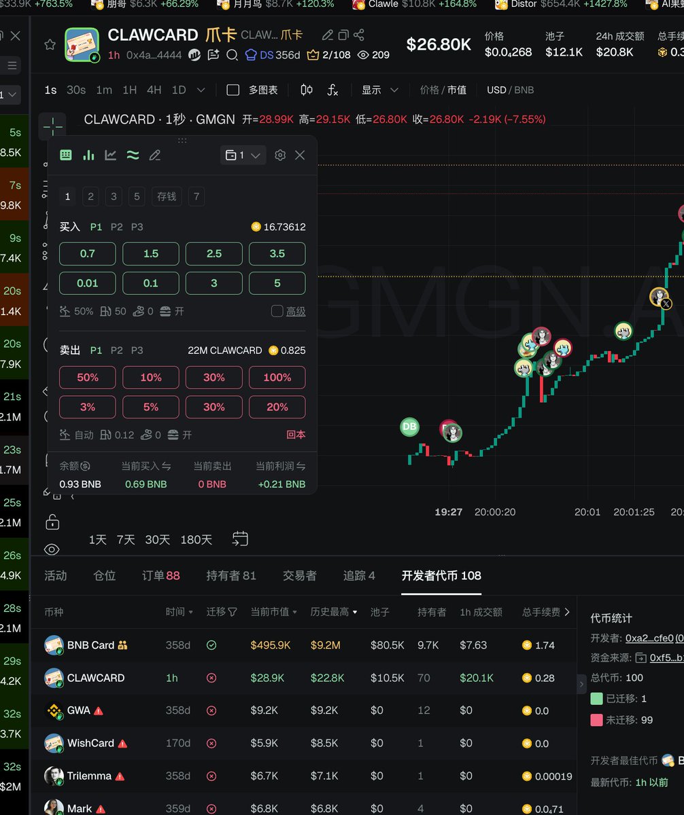Select the crosshair cursor tool on the chart
Viewport: 684px width, 815px height.
[53, 126]
